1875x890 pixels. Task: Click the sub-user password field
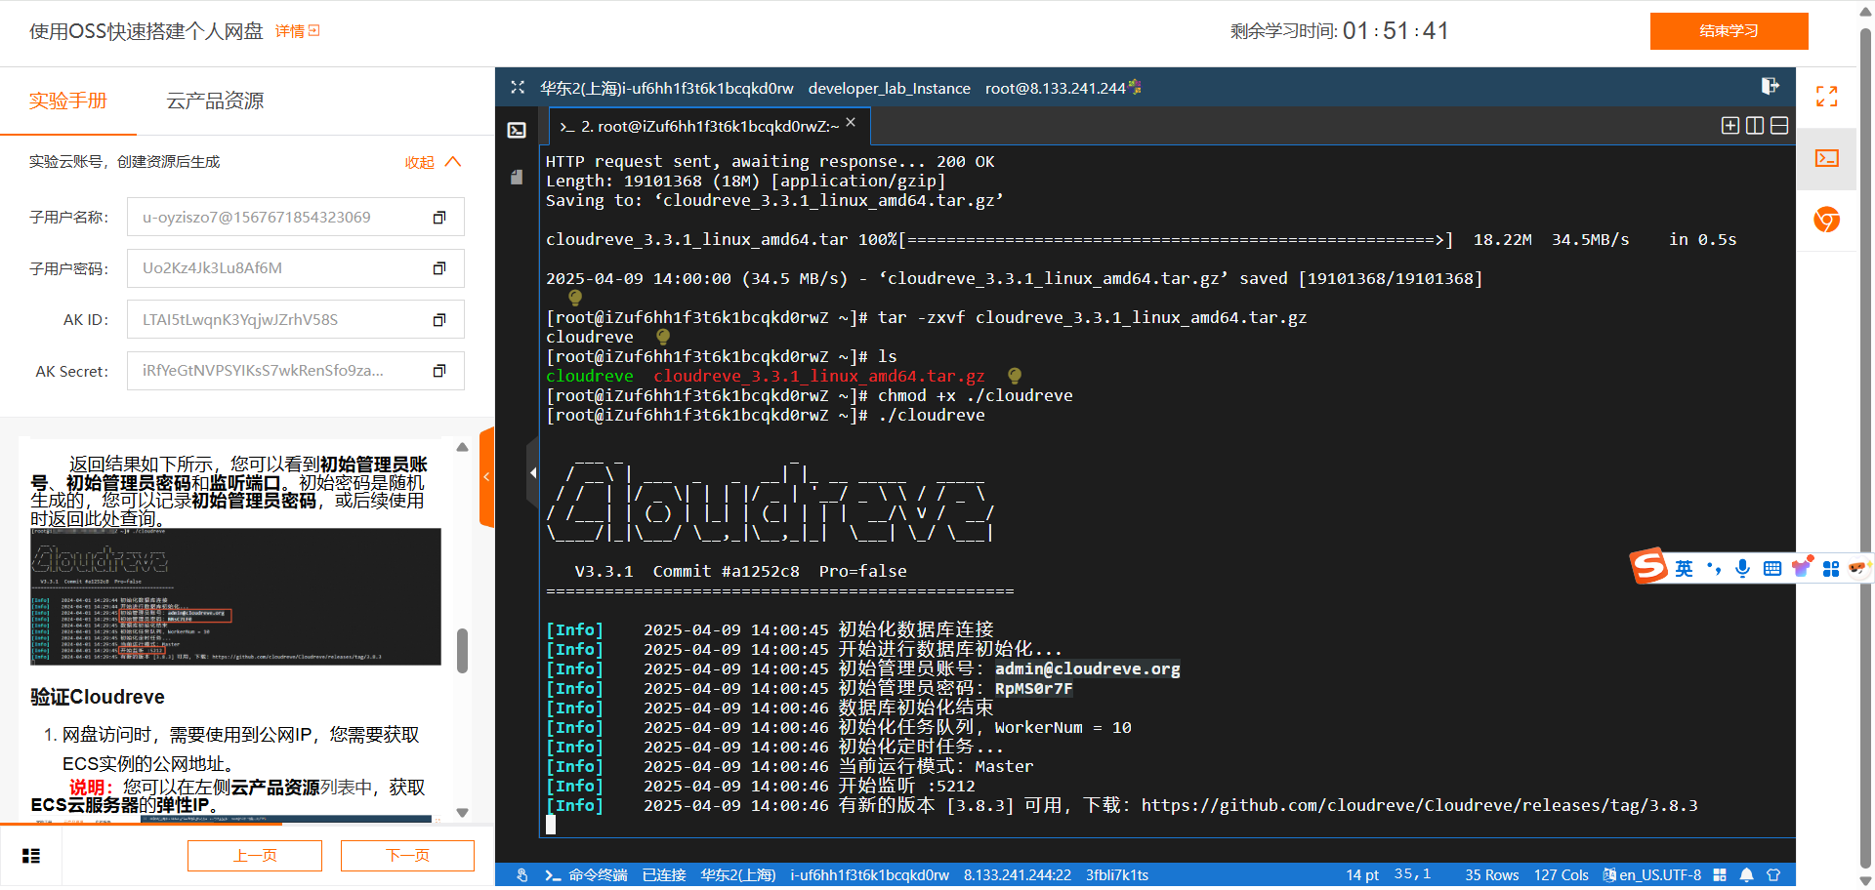coord(296,268)
